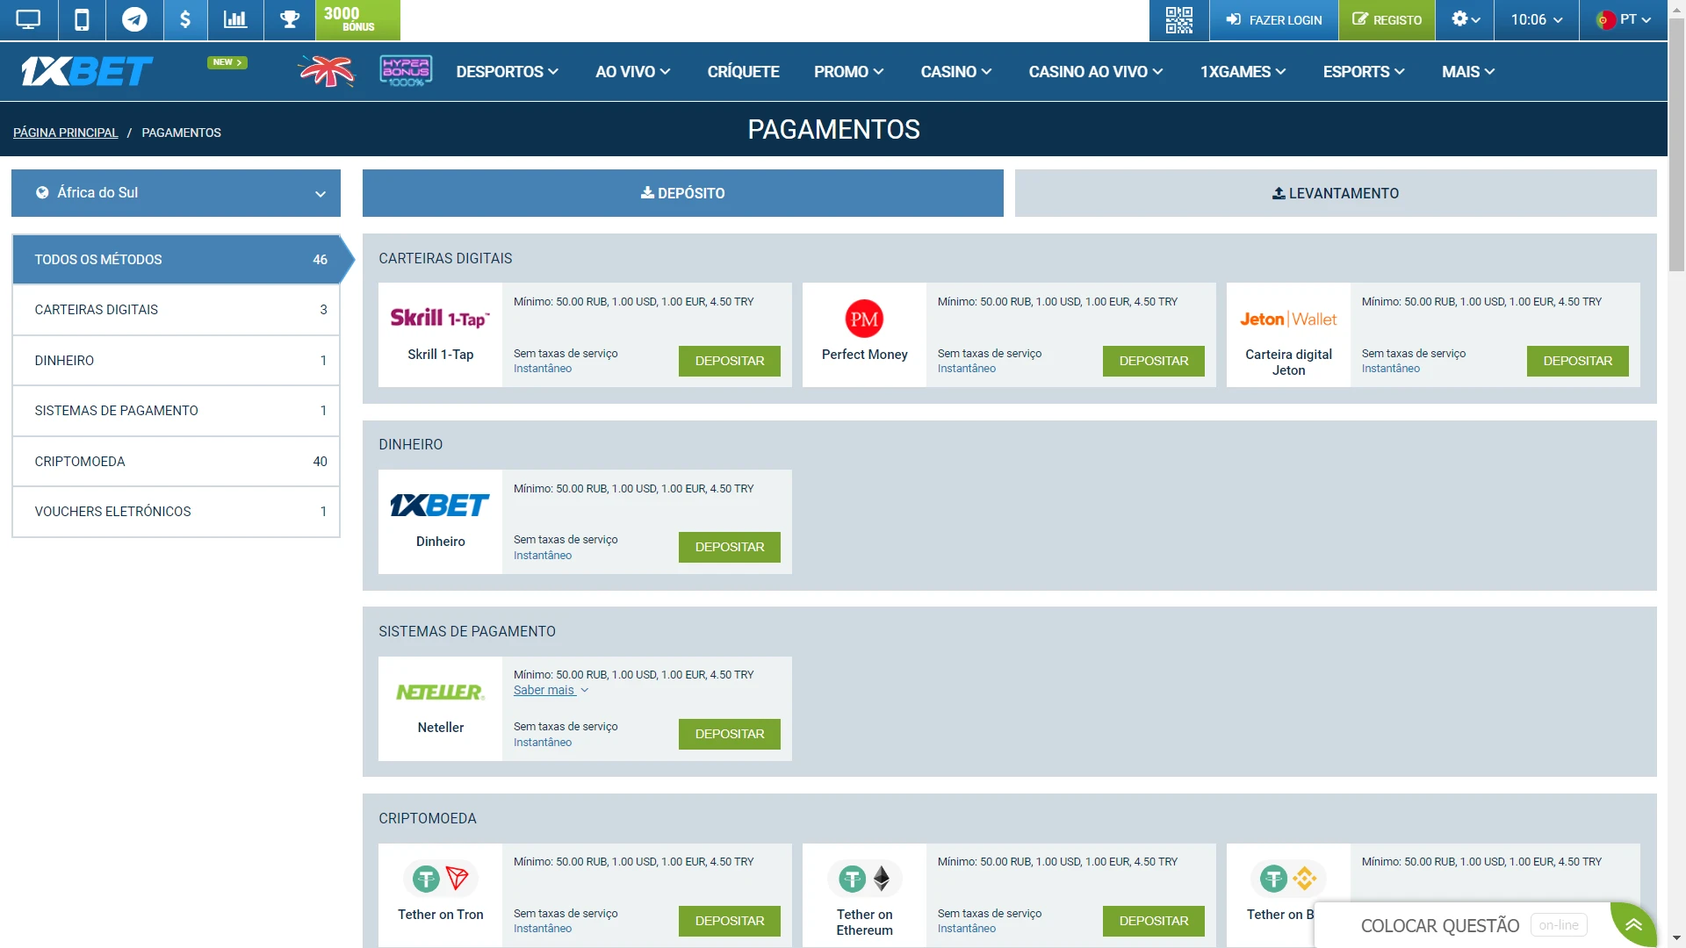Click the green scroll-to-top arrow icon
The image size is (1686, 948).
click(1633, 924)
